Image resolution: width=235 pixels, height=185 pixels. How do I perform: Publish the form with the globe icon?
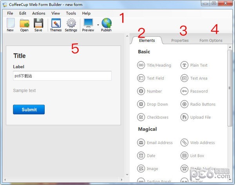[x=106, y=25]
